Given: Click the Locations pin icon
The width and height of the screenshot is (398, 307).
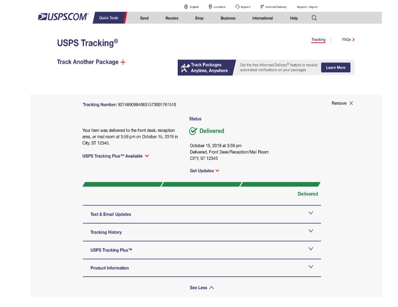Looking at the screenshot, I should tap(210, 6).
